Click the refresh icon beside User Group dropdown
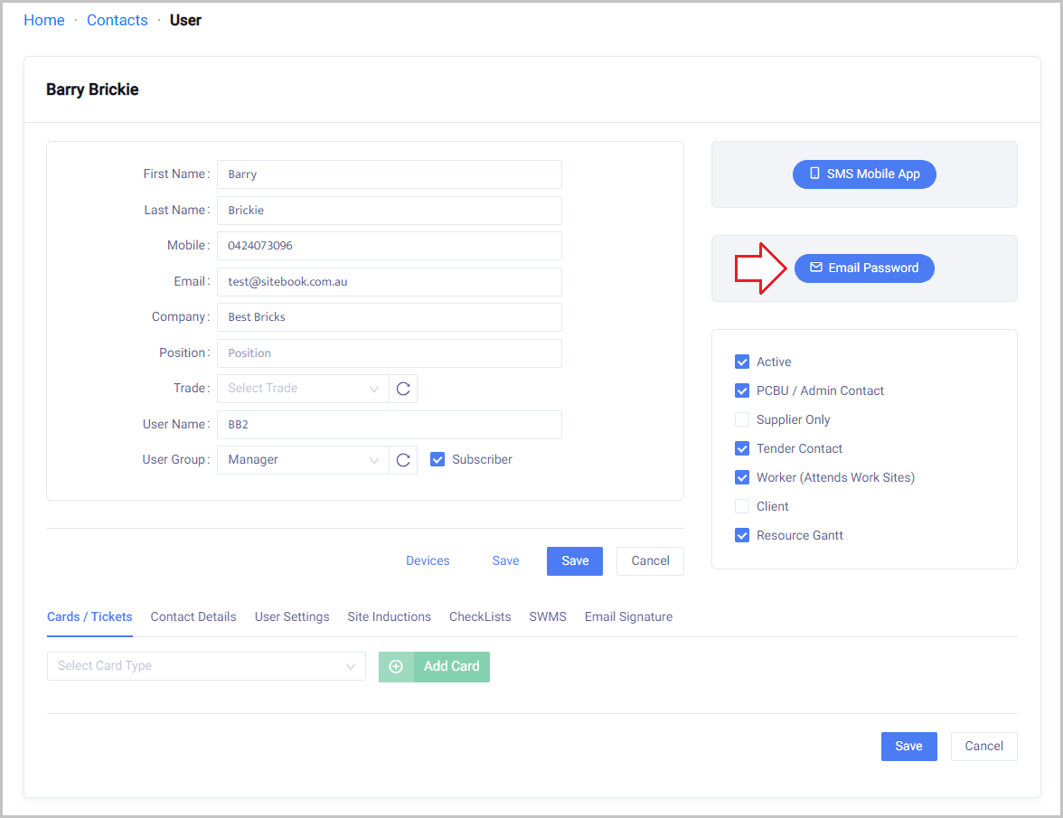 [403, 460]
